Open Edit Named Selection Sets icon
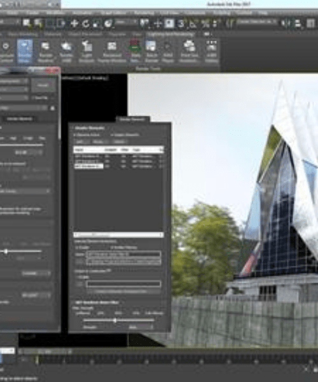The width and height of the screenshot is (318, 382). 230,24
